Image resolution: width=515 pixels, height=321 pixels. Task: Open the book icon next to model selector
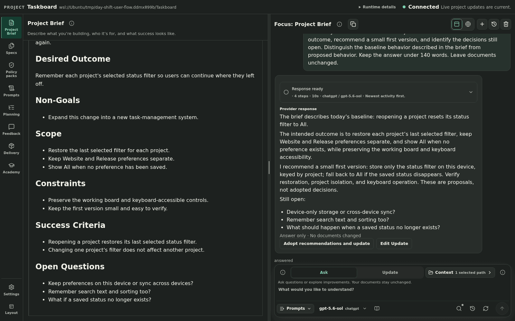click(x=377, y=308)
